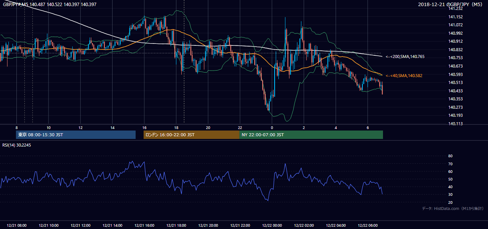Click price level 140.433 on the price axis

click(456, 91)
